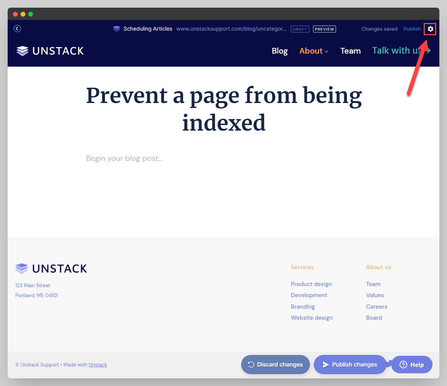The image size is (447, 386).
Task: Open the Blog nav item
Action: click(280, 51)
